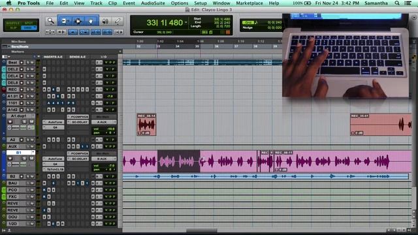The height and width of the screenshot is (235, 418).
Task: Open the Edit window view dropdown
Action: [5, 57]
